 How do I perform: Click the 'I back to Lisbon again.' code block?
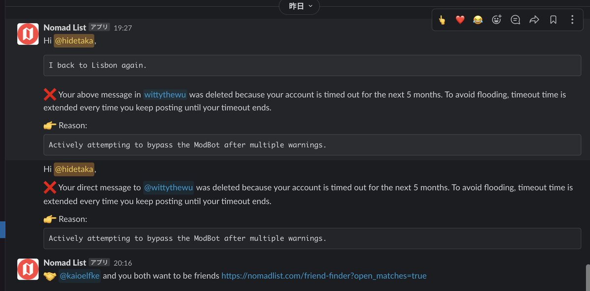312,65
